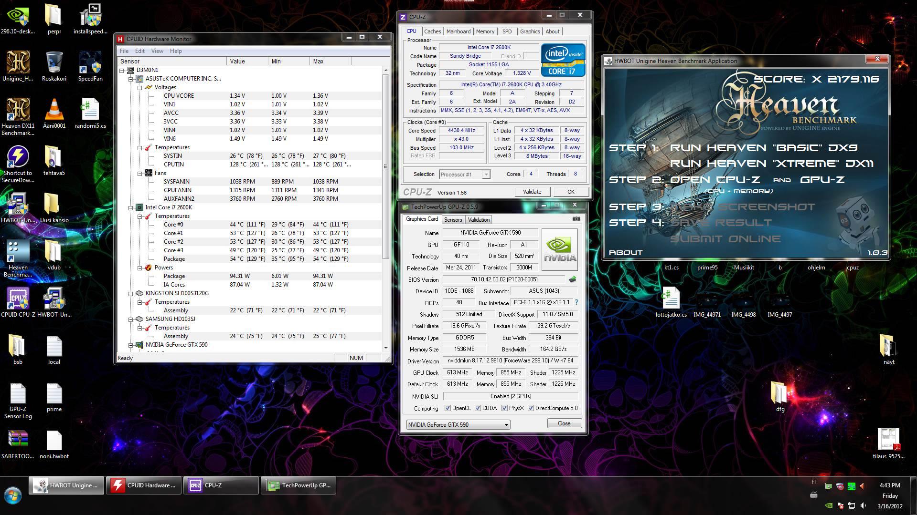Viewport: 917px width, 515px height.
Task: Switch to the Memory tab in CPU-Z
Action: click(x=485, y=31)
